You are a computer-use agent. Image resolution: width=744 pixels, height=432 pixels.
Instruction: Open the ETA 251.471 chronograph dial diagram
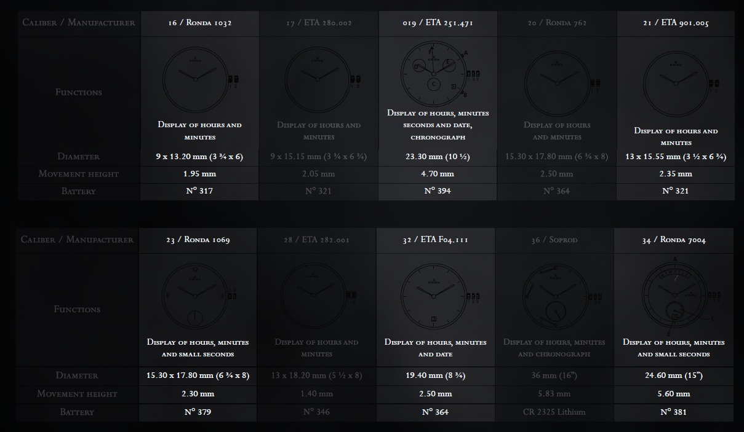(434, 75)
